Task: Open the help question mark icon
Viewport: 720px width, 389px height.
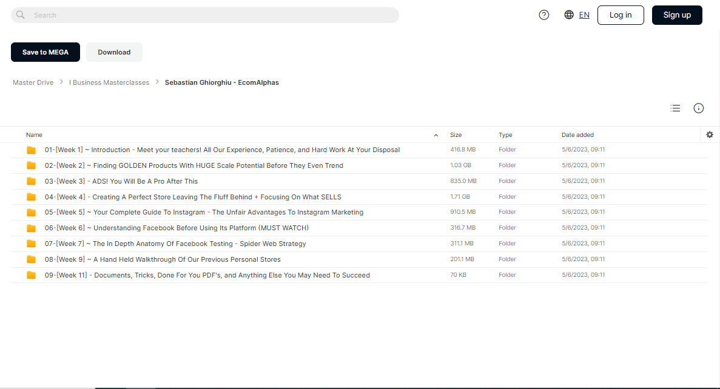Action: pos(543,15)
